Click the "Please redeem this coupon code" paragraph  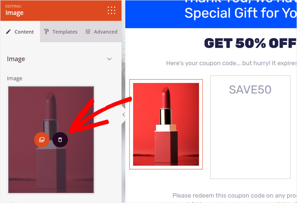pos(235,195)
